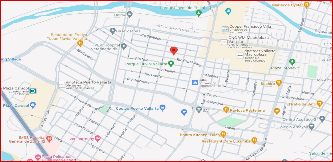Select the Coppel Francisco Villa listing
This screenshot has height=162, width=333.
246,29
